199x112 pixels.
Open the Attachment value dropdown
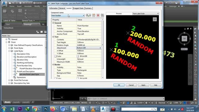(x=100, y=48)
